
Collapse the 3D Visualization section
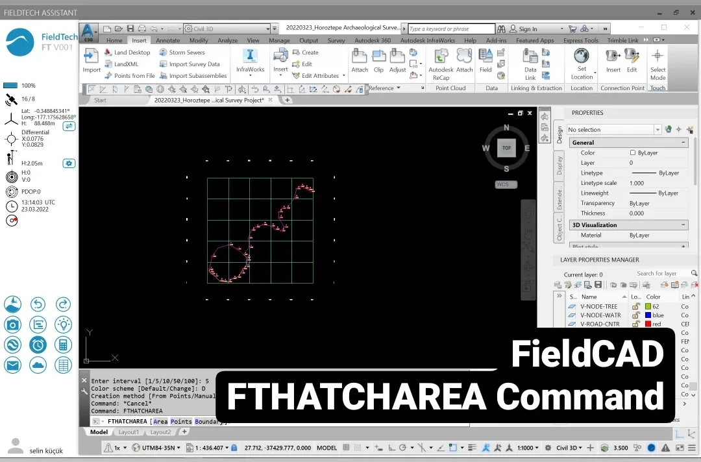pos(683,225)
